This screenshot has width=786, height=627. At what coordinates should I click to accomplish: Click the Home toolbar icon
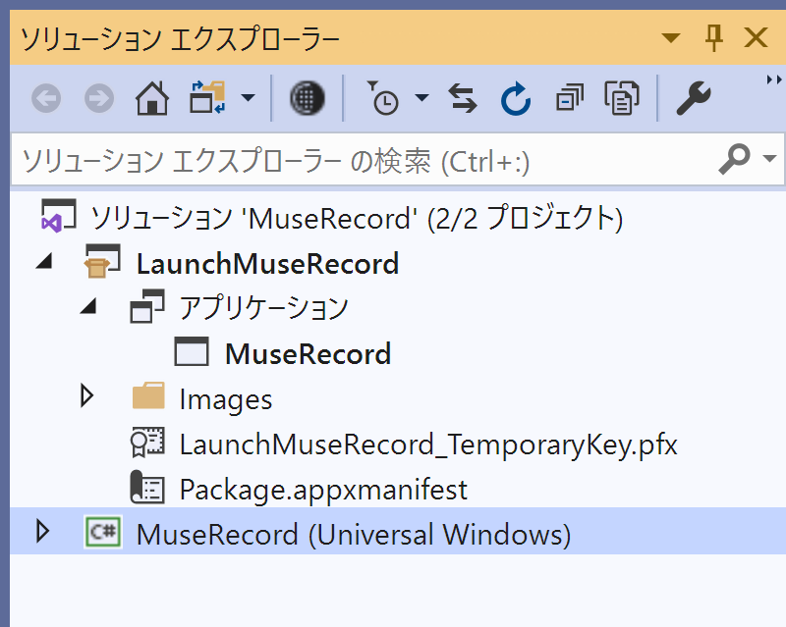coord(152,98)
